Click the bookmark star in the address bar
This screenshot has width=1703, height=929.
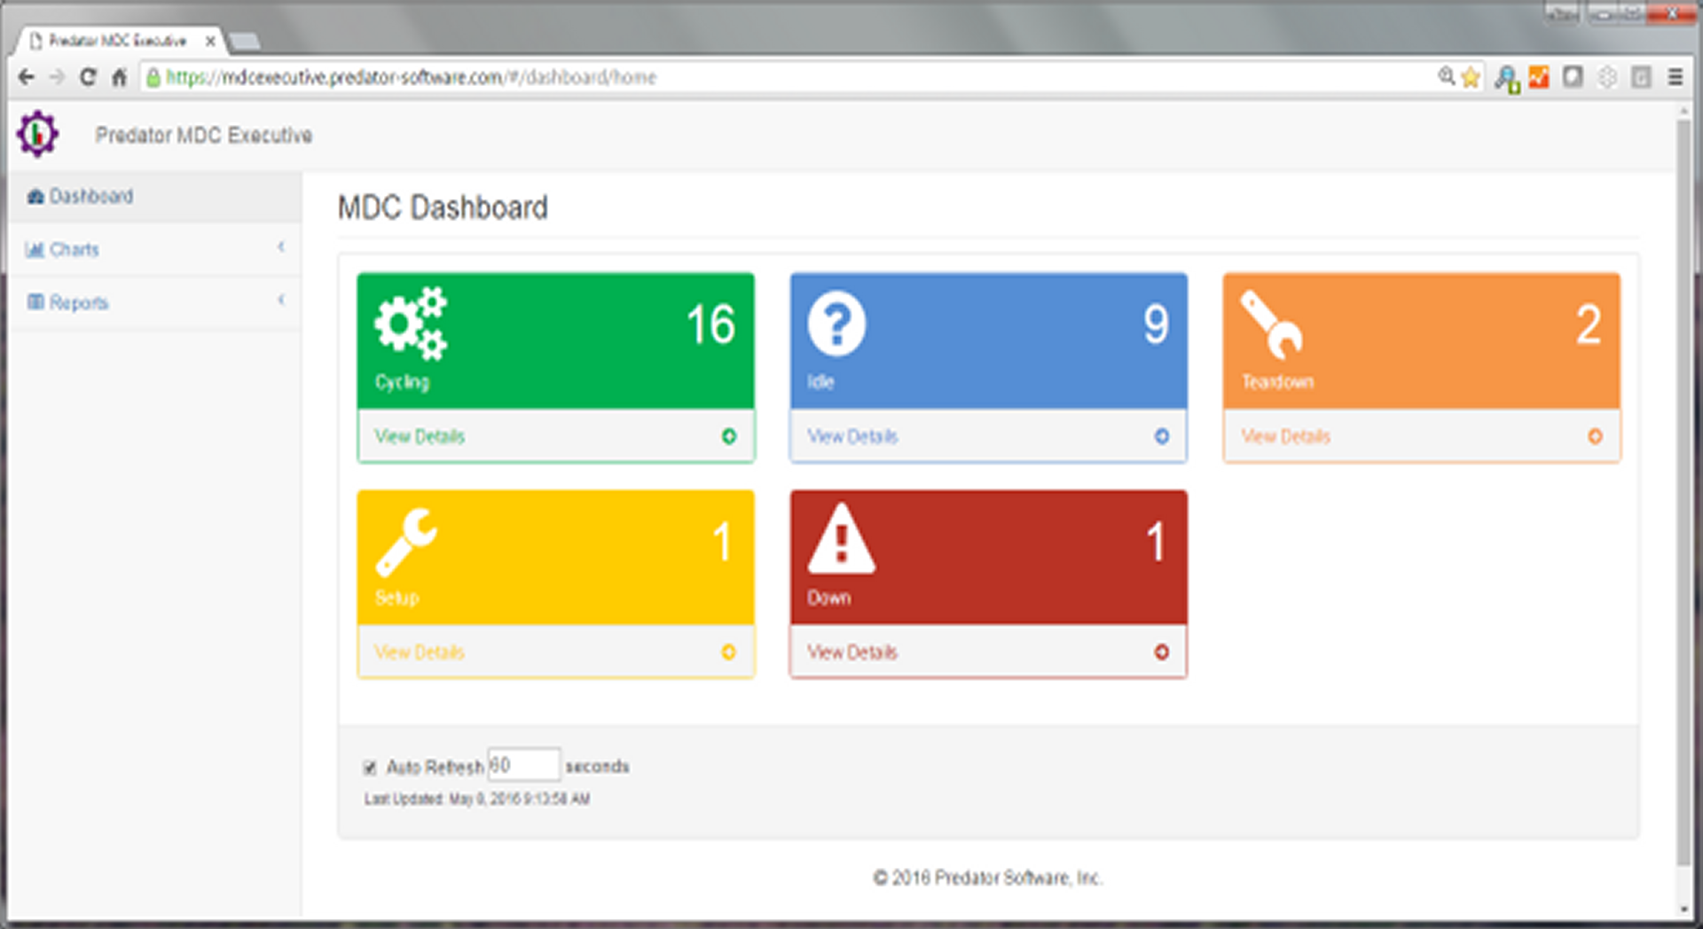(x=1470, y=77)
